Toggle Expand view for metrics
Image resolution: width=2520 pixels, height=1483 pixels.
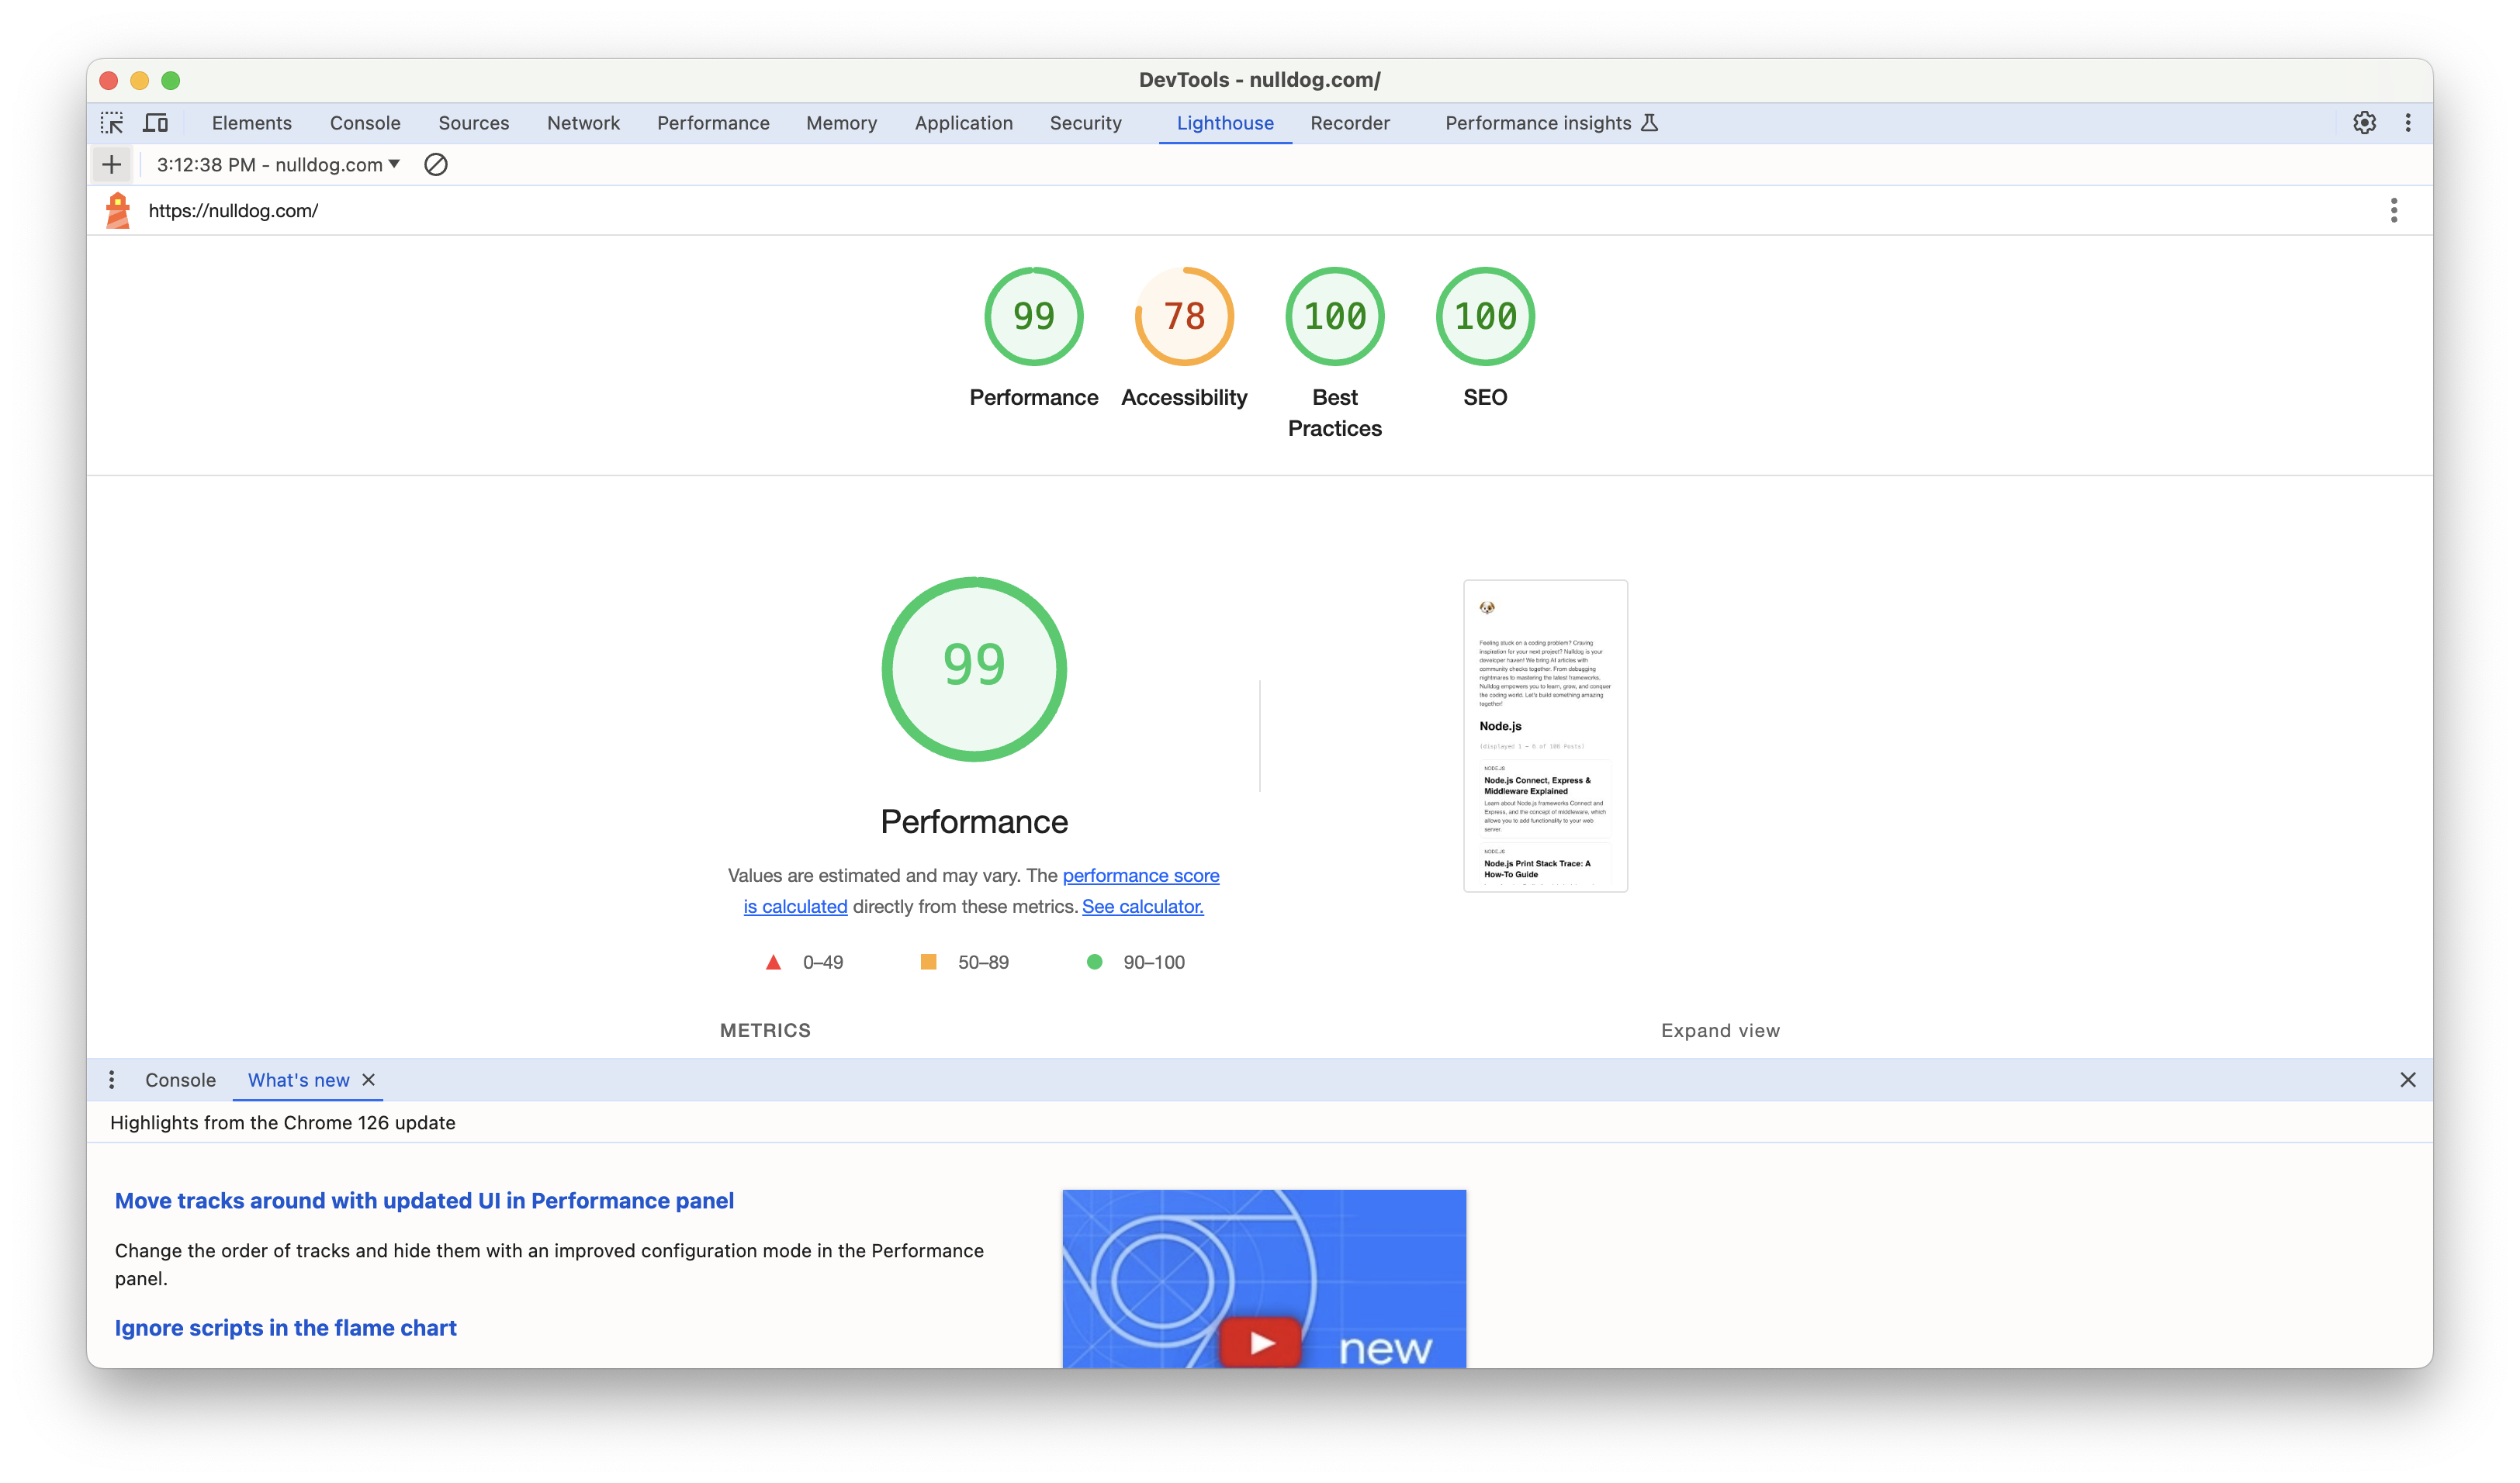(1720, 1031)
